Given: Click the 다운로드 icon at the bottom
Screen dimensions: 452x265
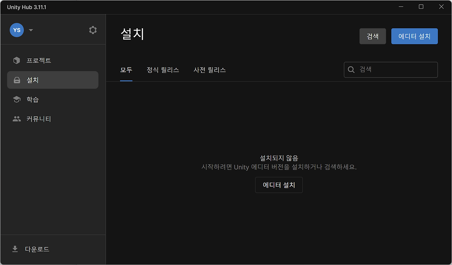Looking at the screenshot, I should [14, 249].
